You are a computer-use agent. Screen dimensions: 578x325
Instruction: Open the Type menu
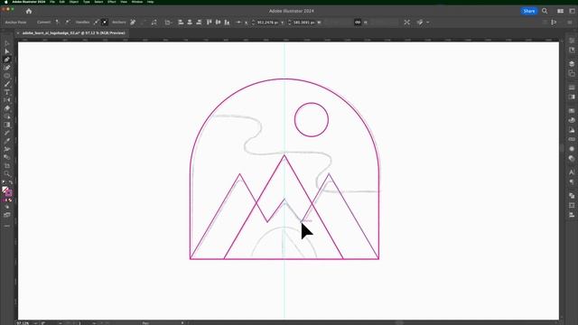87,2
